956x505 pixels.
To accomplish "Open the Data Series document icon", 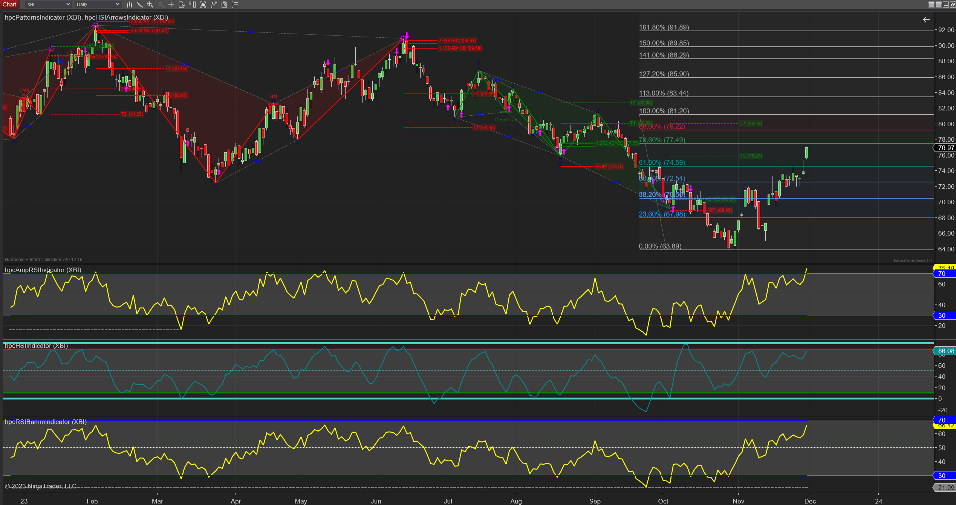I will 182,5.
